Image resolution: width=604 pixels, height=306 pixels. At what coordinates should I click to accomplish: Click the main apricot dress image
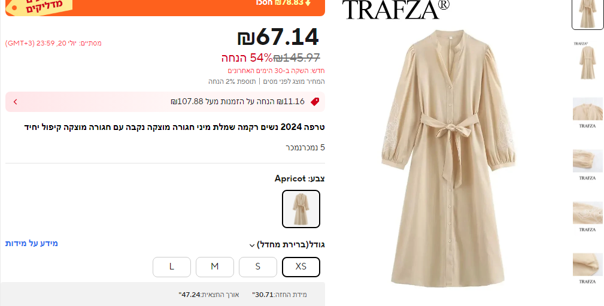pyautogui.click(x=448, y=158)
